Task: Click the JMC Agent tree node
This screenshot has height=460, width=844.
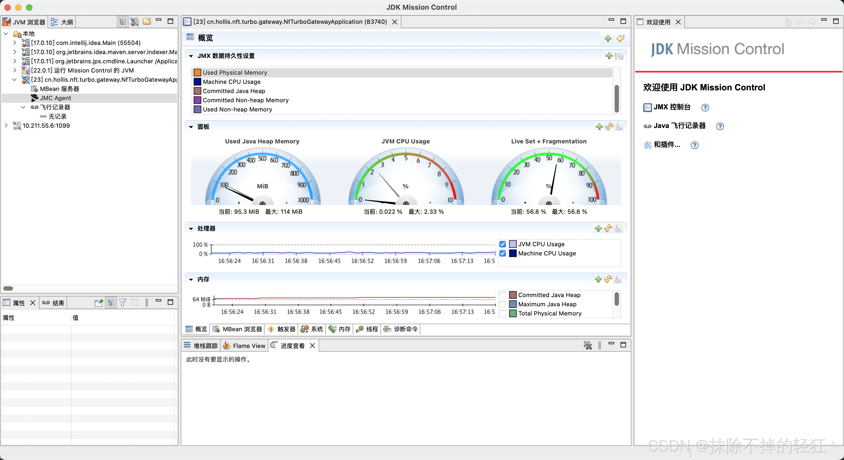Action: pos(55,98)
